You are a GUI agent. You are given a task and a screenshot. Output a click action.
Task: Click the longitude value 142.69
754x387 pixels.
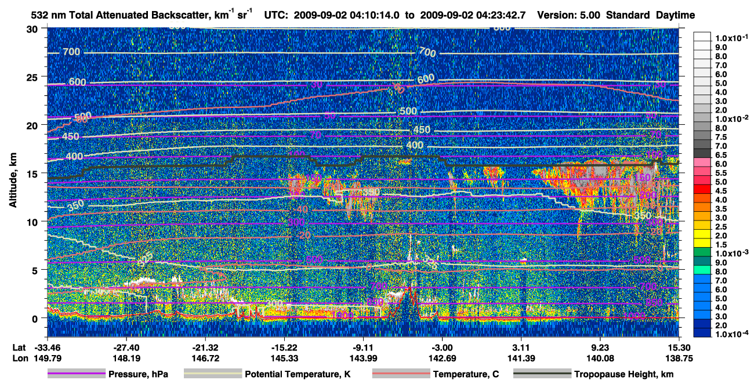point(442,359)
